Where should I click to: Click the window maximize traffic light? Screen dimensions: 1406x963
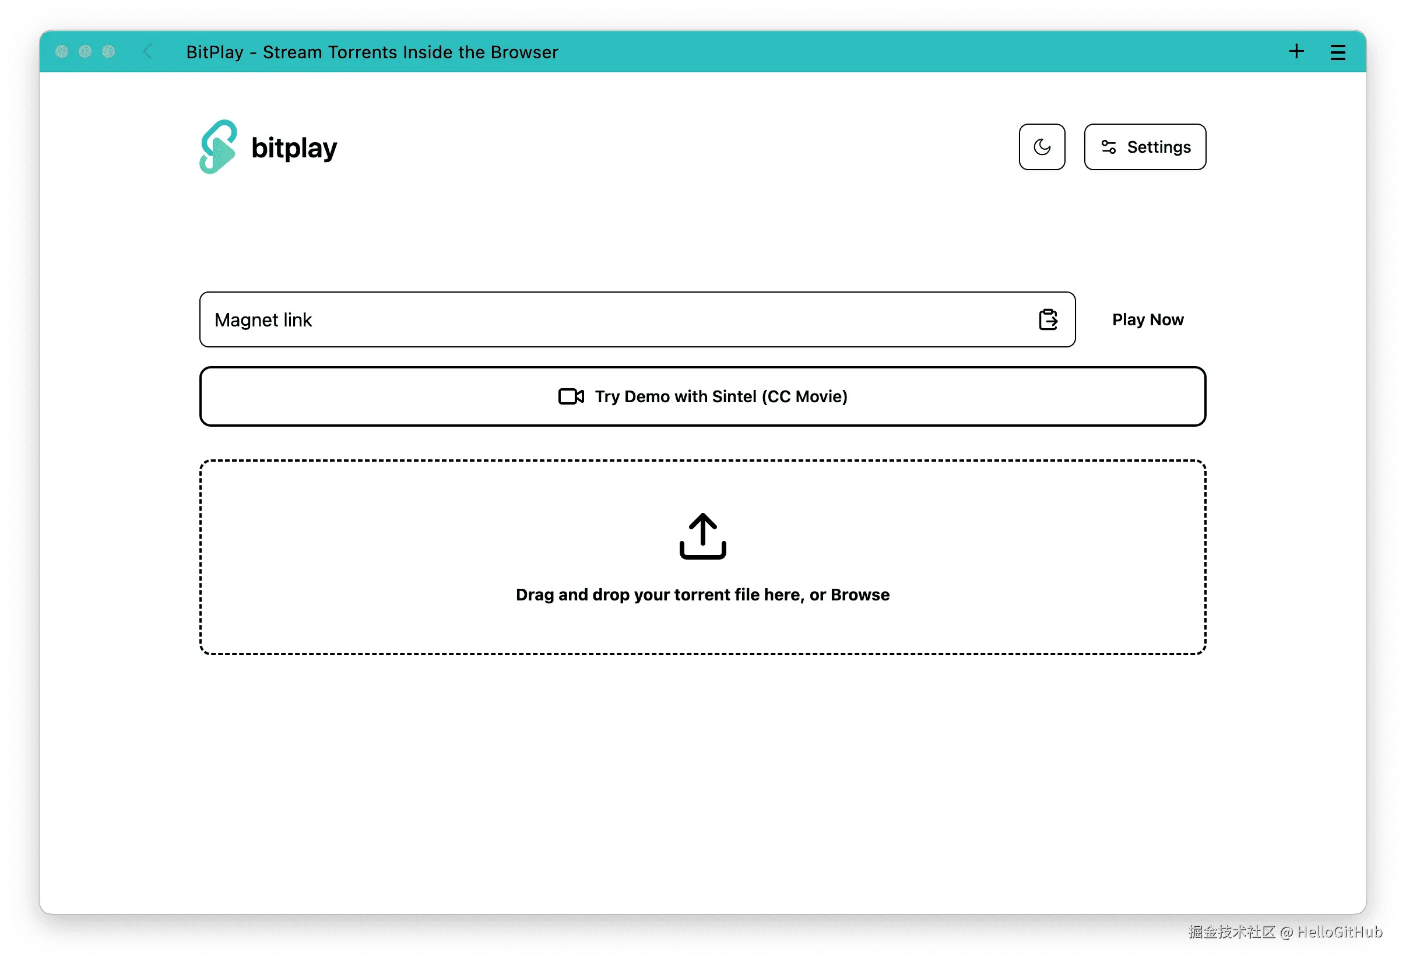pos(108,51)
